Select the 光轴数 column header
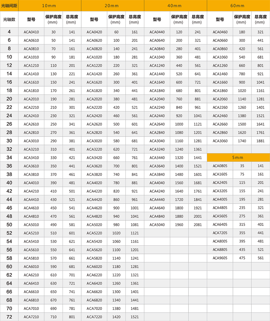Screen dimensions: 270x321 [x=9, y=19]
